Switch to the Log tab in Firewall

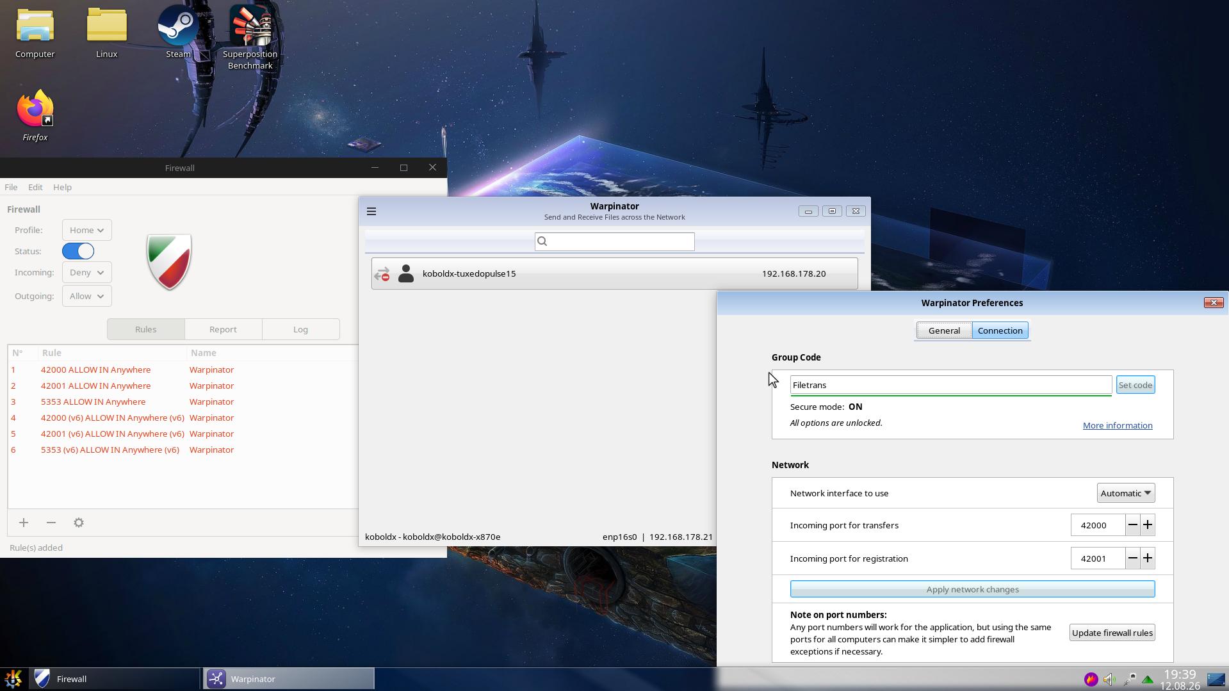[300, 329]
